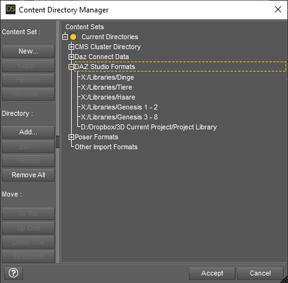Image resolution: width=288 pixels, height=283 pixels.
Task: Select Other Import Formats tree item
Action: 106,147
